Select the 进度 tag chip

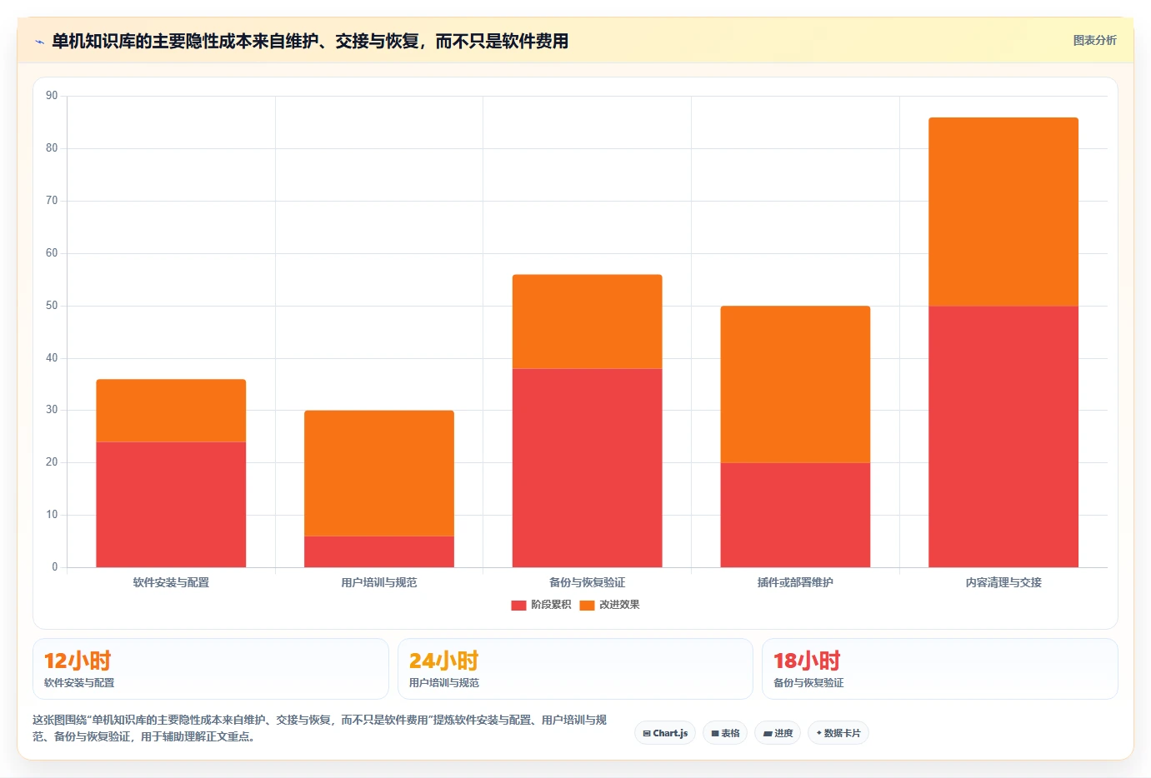click(x=778, y=733)
